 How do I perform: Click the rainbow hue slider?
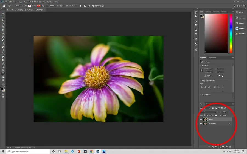(231, 34)
